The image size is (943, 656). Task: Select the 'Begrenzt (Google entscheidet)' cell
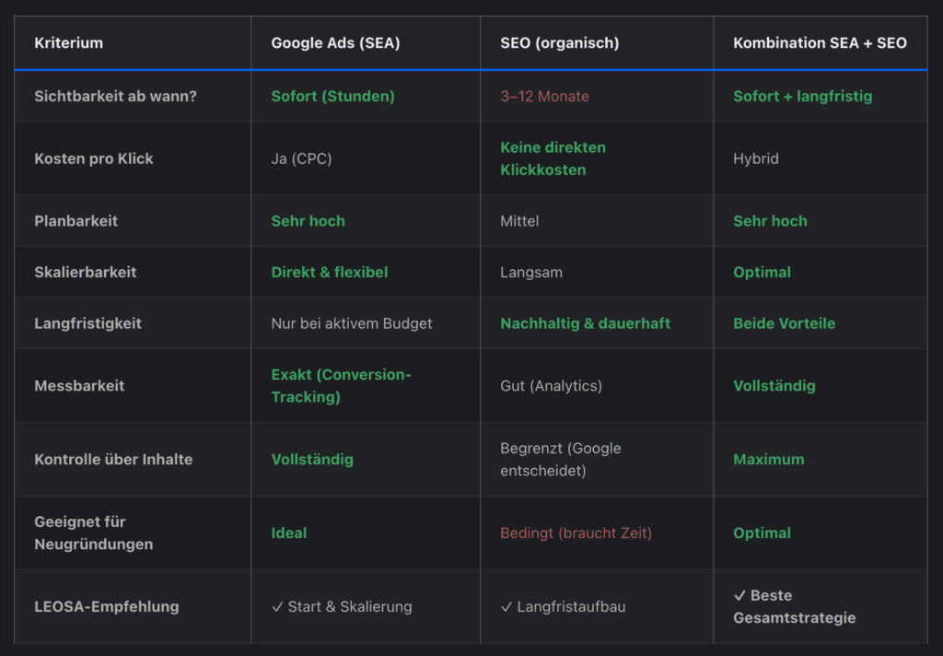pyautogui.click(x=561, y=460)
